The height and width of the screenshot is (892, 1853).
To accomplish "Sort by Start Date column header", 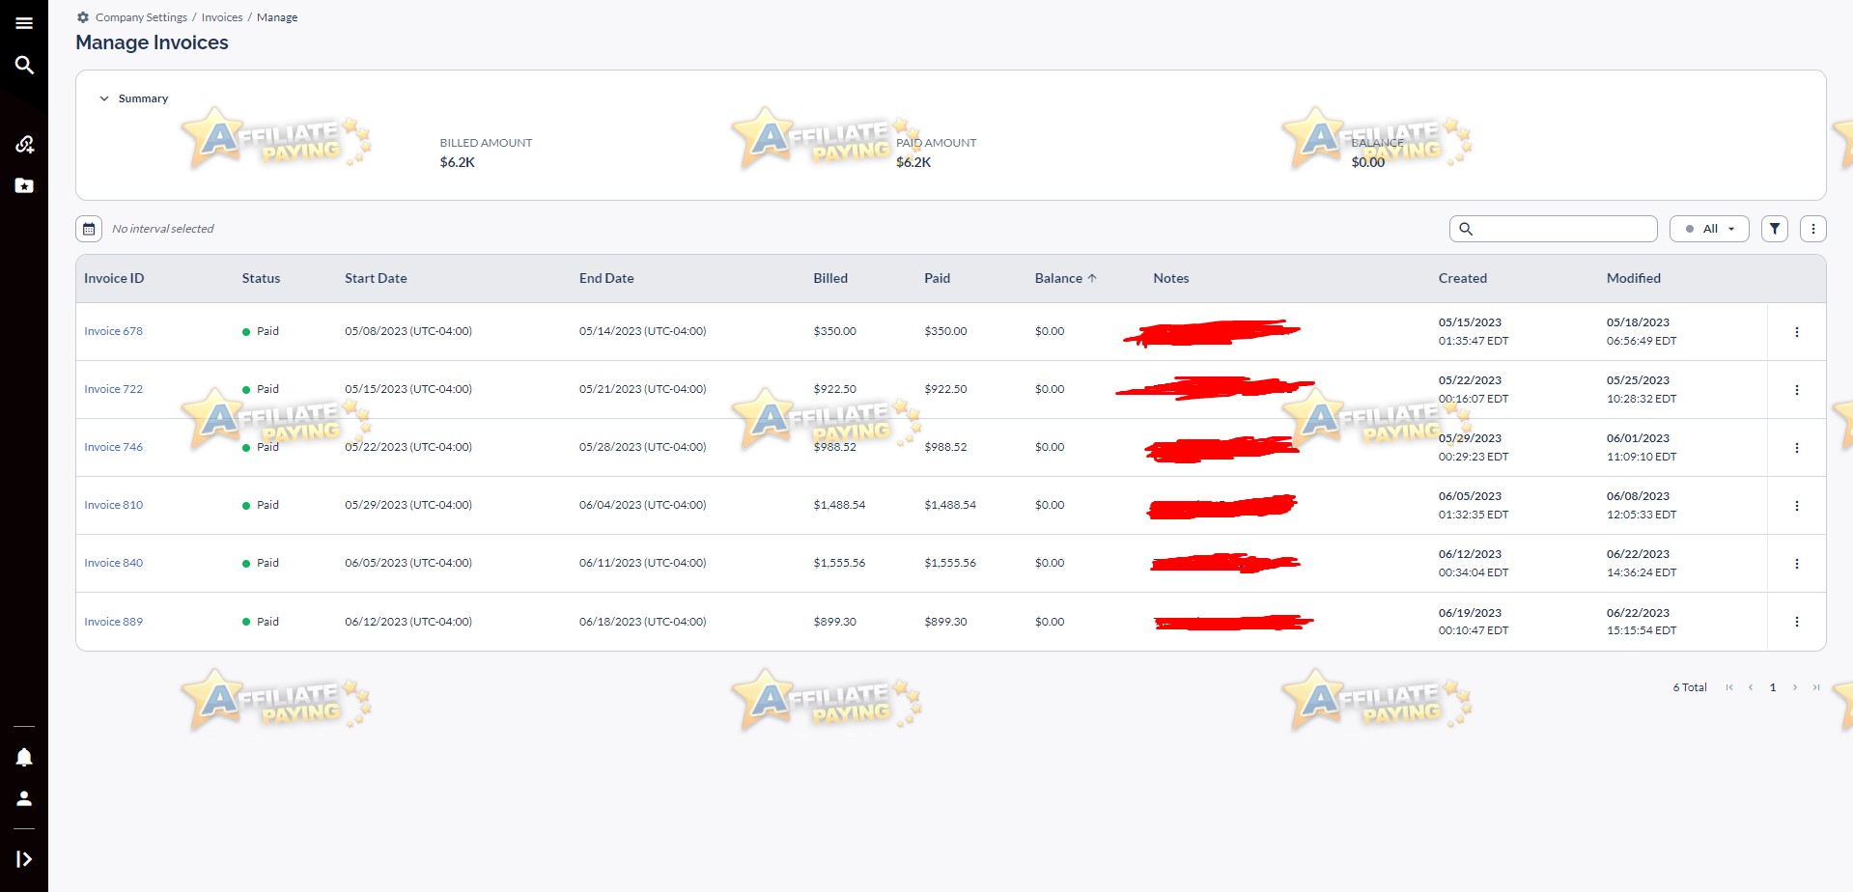I will click(x=376, y=278).
